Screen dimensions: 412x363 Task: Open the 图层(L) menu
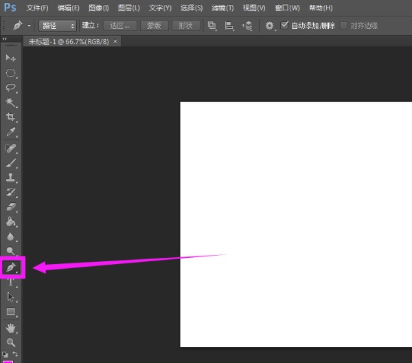click(x=128, y=8)
